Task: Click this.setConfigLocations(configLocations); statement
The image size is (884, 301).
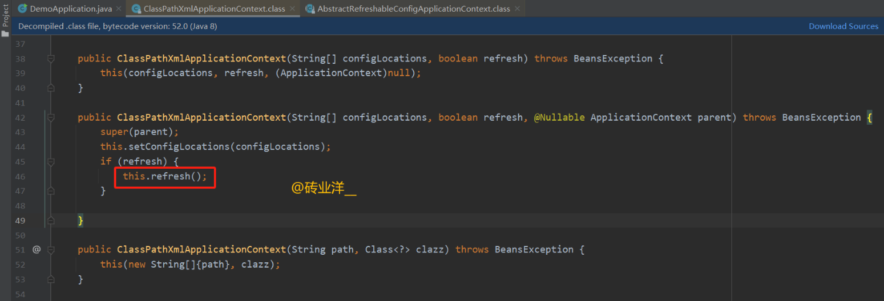Action: pos(215,146)
